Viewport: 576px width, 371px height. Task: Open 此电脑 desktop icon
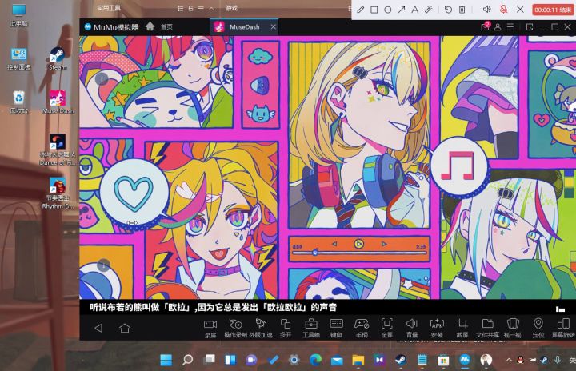coord(18,15)
